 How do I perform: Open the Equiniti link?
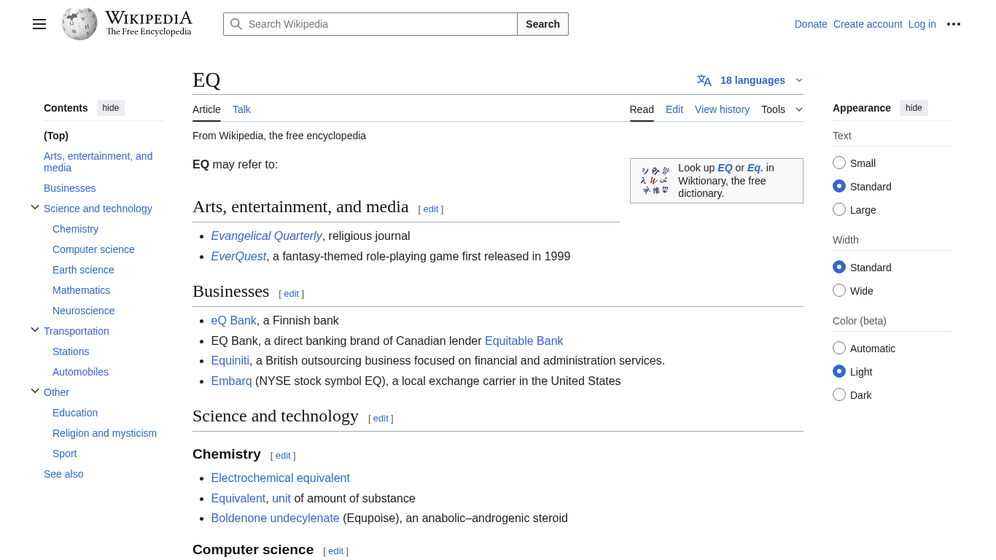[x=230, y=361]
